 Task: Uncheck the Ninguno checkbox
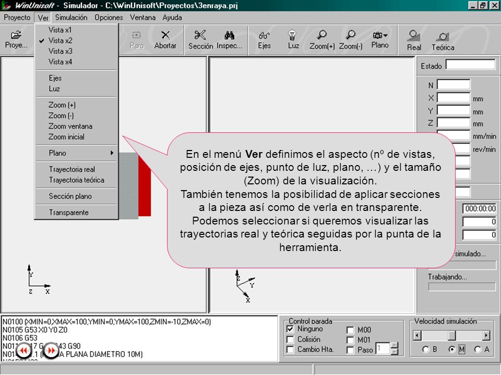290,329
